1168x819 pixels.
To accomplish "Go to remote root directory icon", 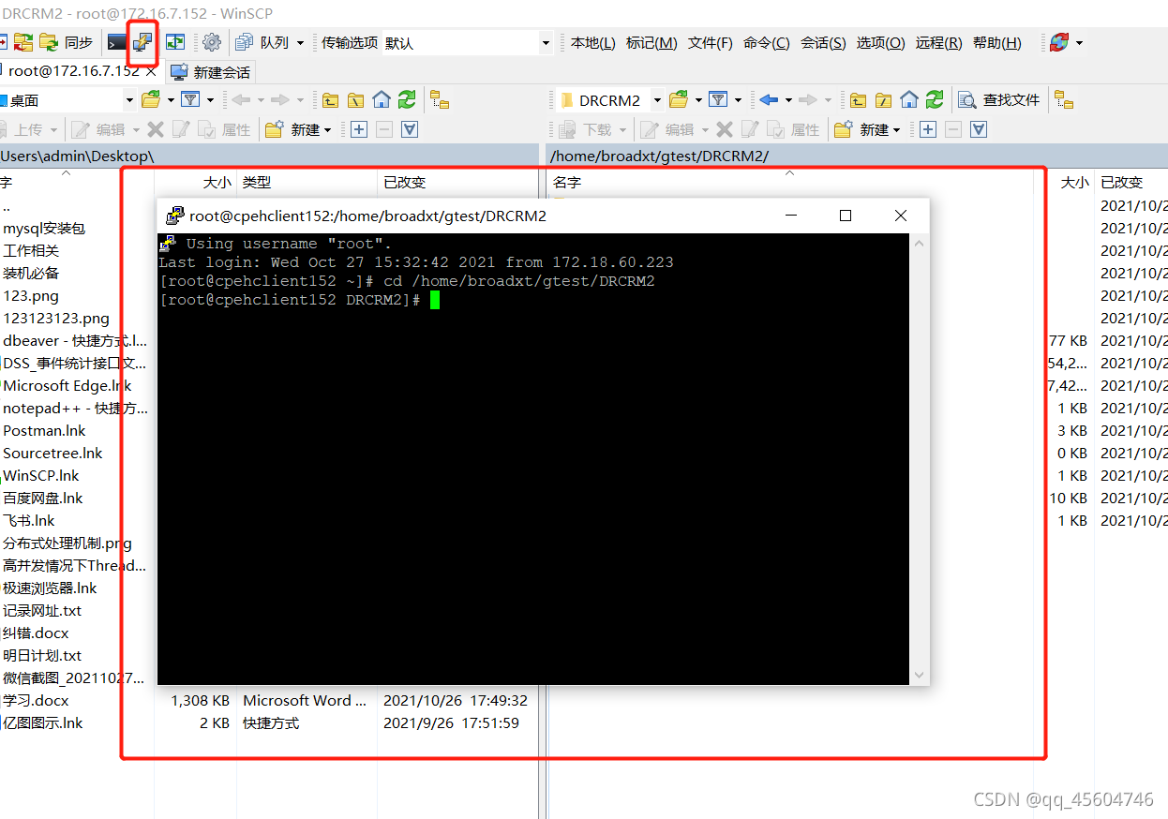I will pyautogui.click(x=883, y=99).
